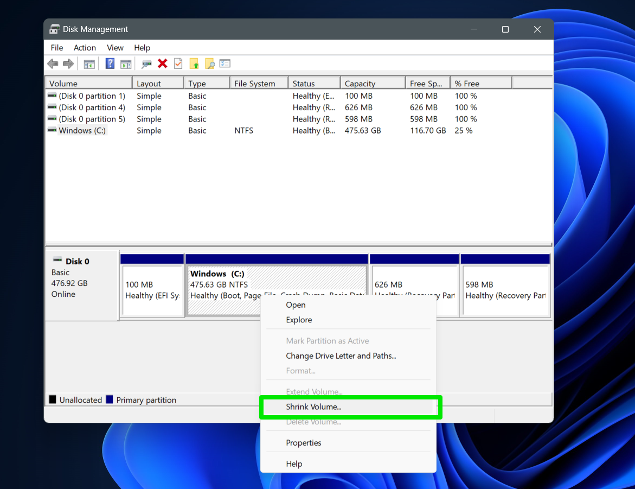Open the File menu
The width and height of the screenshot is (635, 489).
[x=57, y=48]
